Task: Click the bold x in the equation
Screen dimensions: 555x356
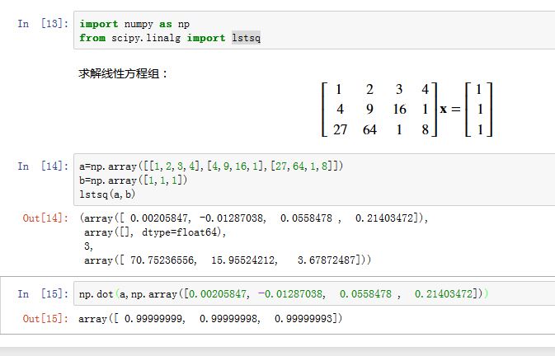Action: coord(444,109)
